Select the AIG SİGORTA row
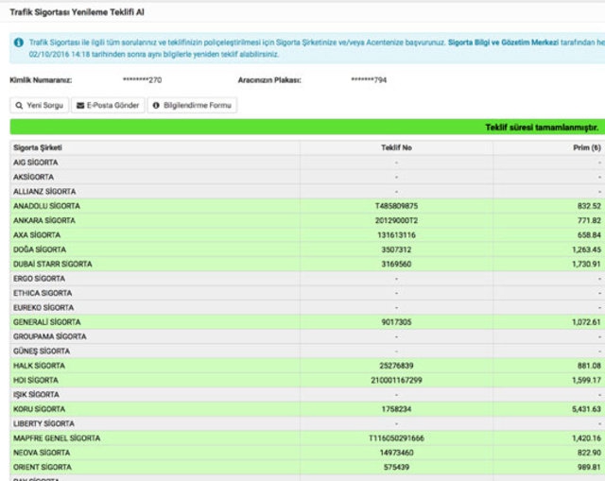This screenshot has width=605, height=481. tap(307, 163)
